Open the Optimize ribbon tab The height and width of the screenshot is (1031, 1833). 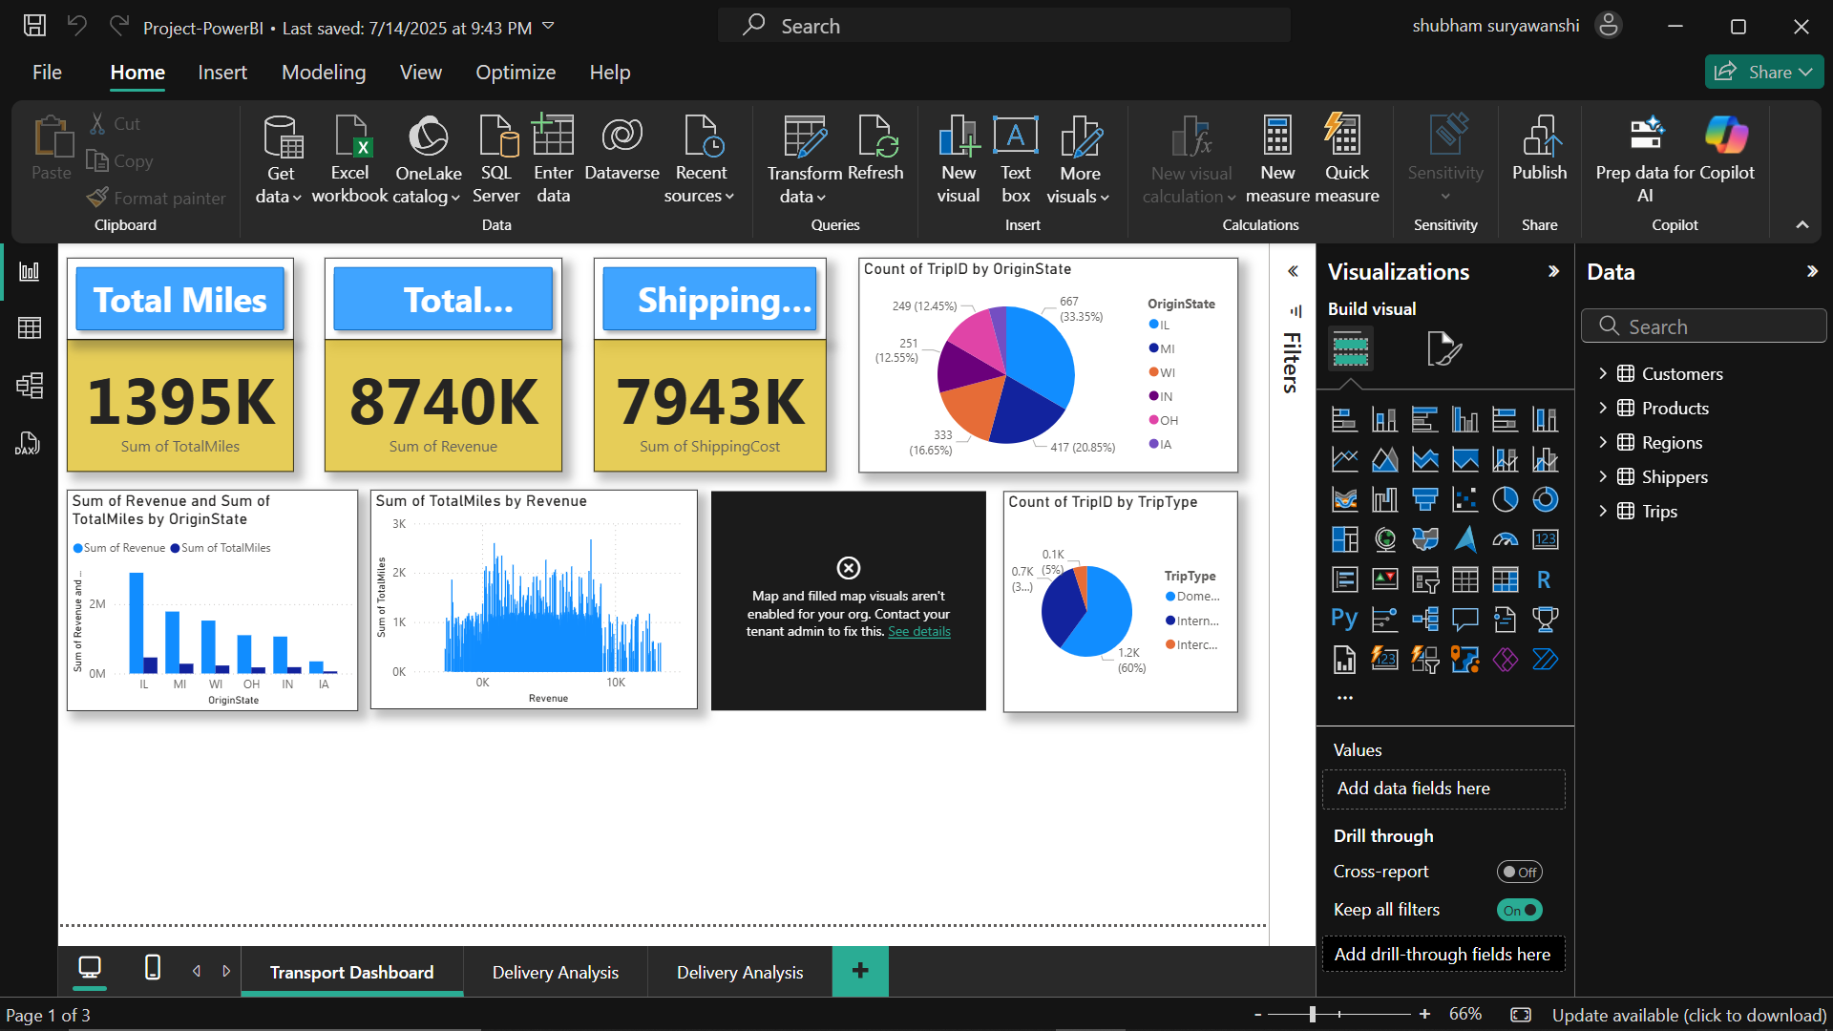click(x=516, y=72)
